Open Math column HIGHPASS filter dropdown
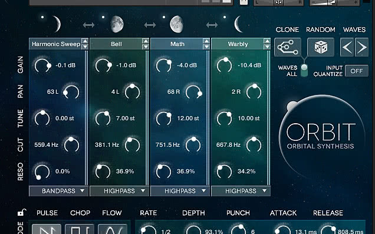The image size is (375, 234). (180, 191)
